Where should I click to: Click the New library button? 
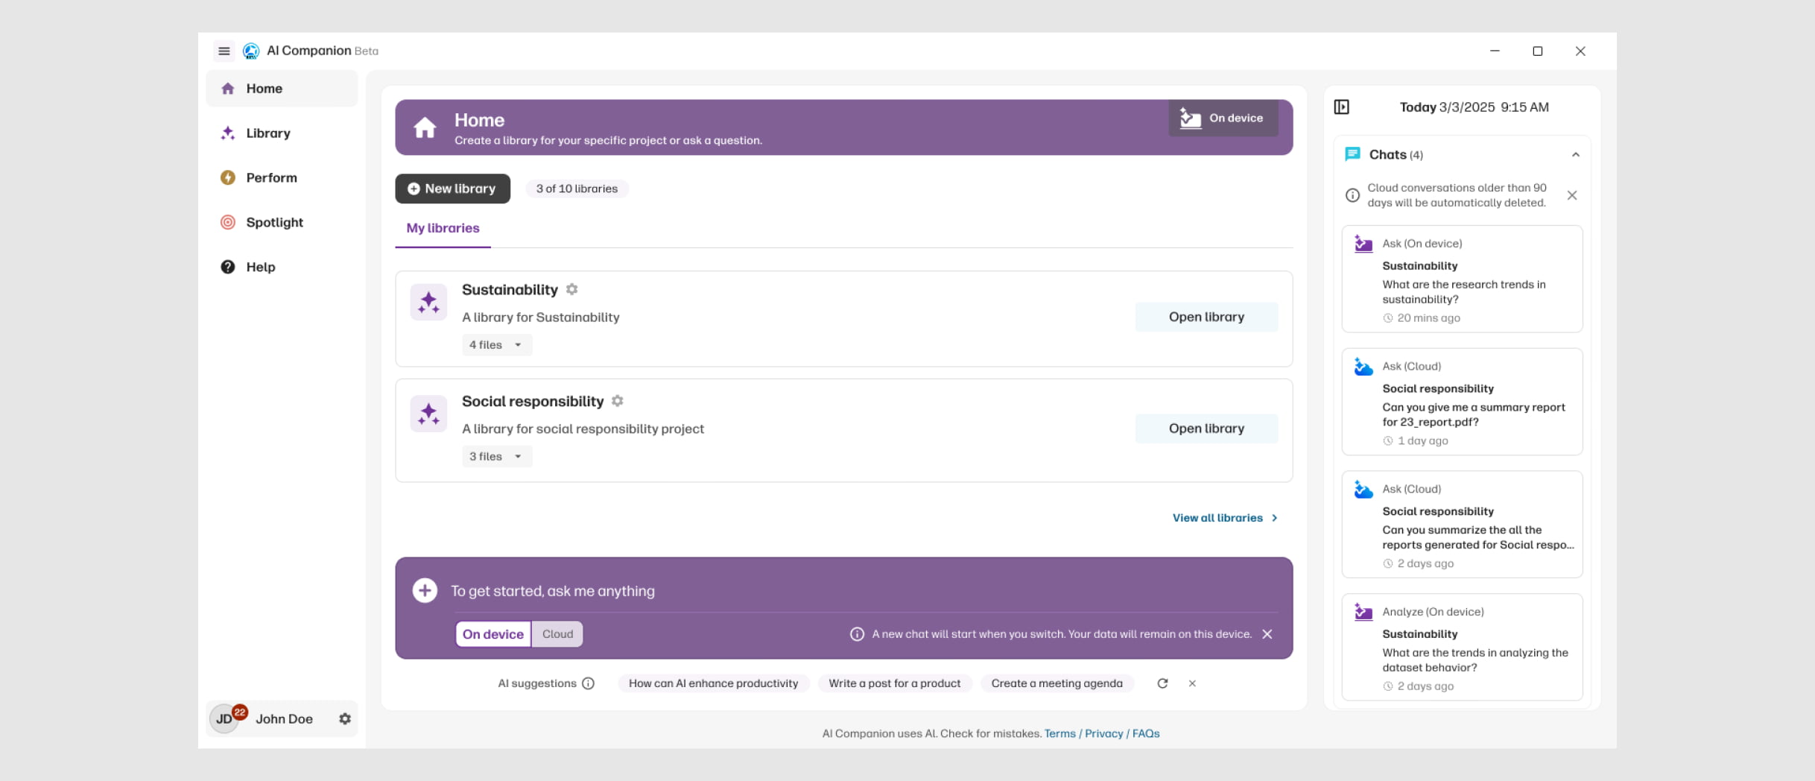452,189
